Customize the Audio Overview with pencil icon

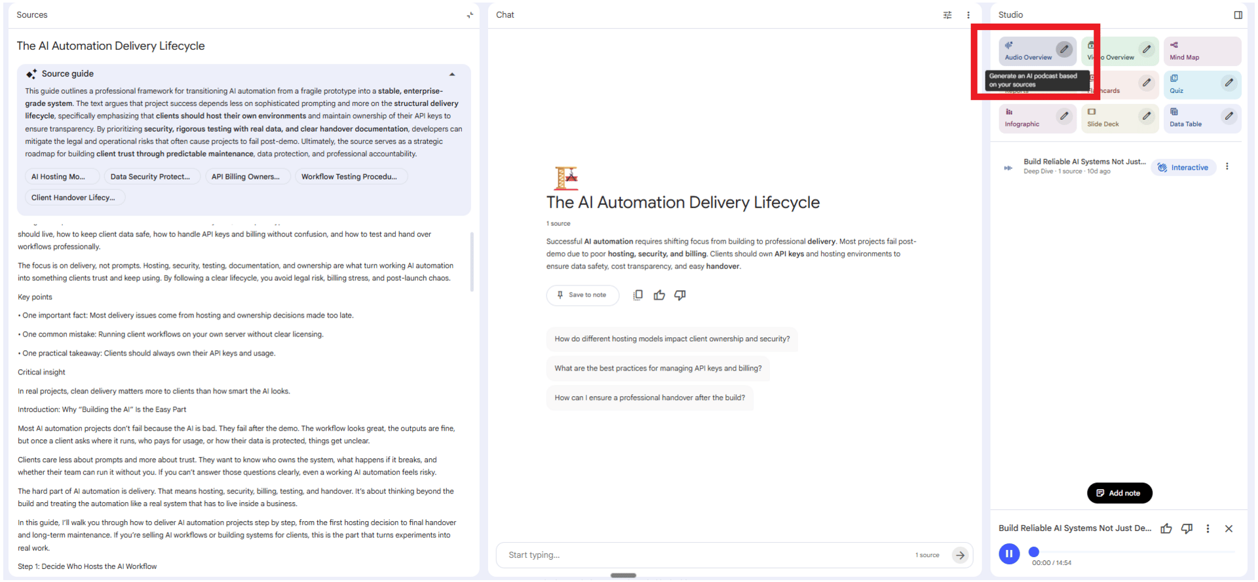tap(1064, 49)
